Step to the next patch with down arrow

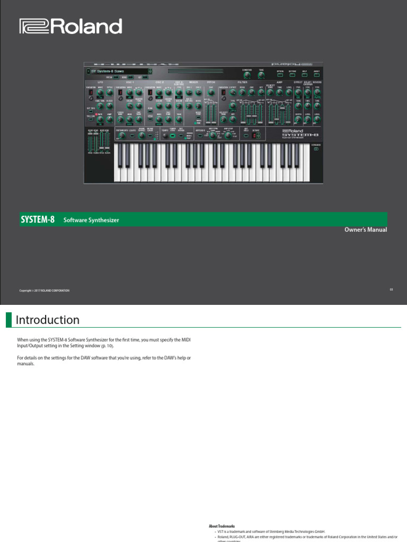(x=150, y=73)
